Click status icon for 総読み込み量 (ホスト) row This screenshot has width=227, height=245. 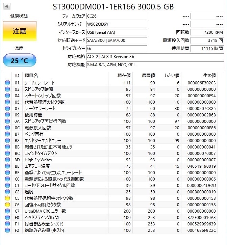(7, 230)
